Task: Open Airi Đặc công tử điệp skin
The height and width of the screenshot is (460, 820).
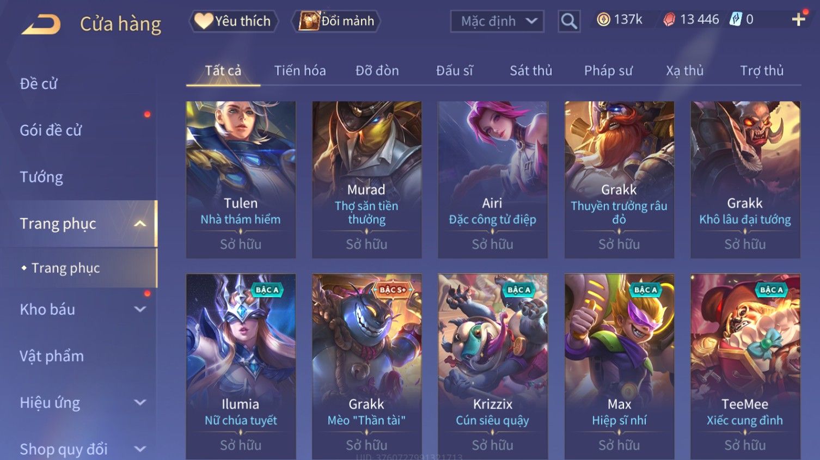Action: point(493,180)
